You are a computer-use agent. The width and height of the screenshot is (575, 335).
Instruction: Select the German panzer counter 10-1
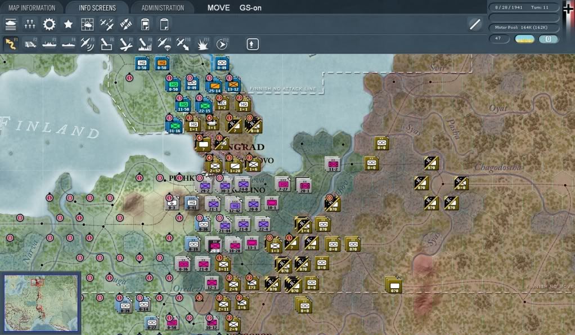coord(271,203)
